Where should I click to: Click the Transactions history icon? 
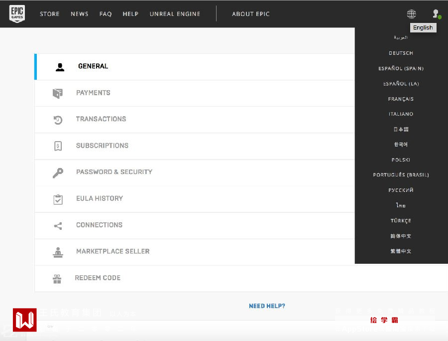pos(58,120)
